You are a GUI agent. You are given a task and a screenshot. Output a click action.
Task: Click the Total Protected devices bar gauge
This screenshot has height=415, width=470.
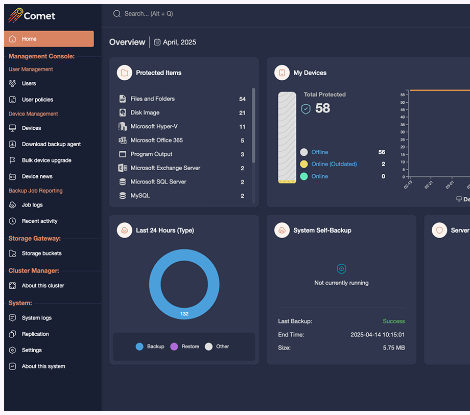point(287,137)
